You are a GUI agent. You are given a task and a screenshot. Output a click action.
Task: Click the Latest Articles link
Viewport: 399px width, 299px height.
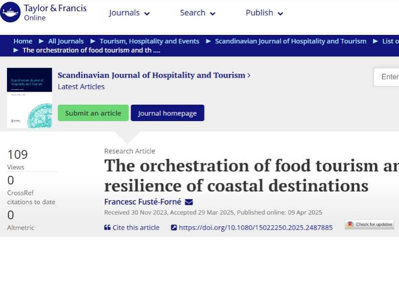(x=81, y=87)
